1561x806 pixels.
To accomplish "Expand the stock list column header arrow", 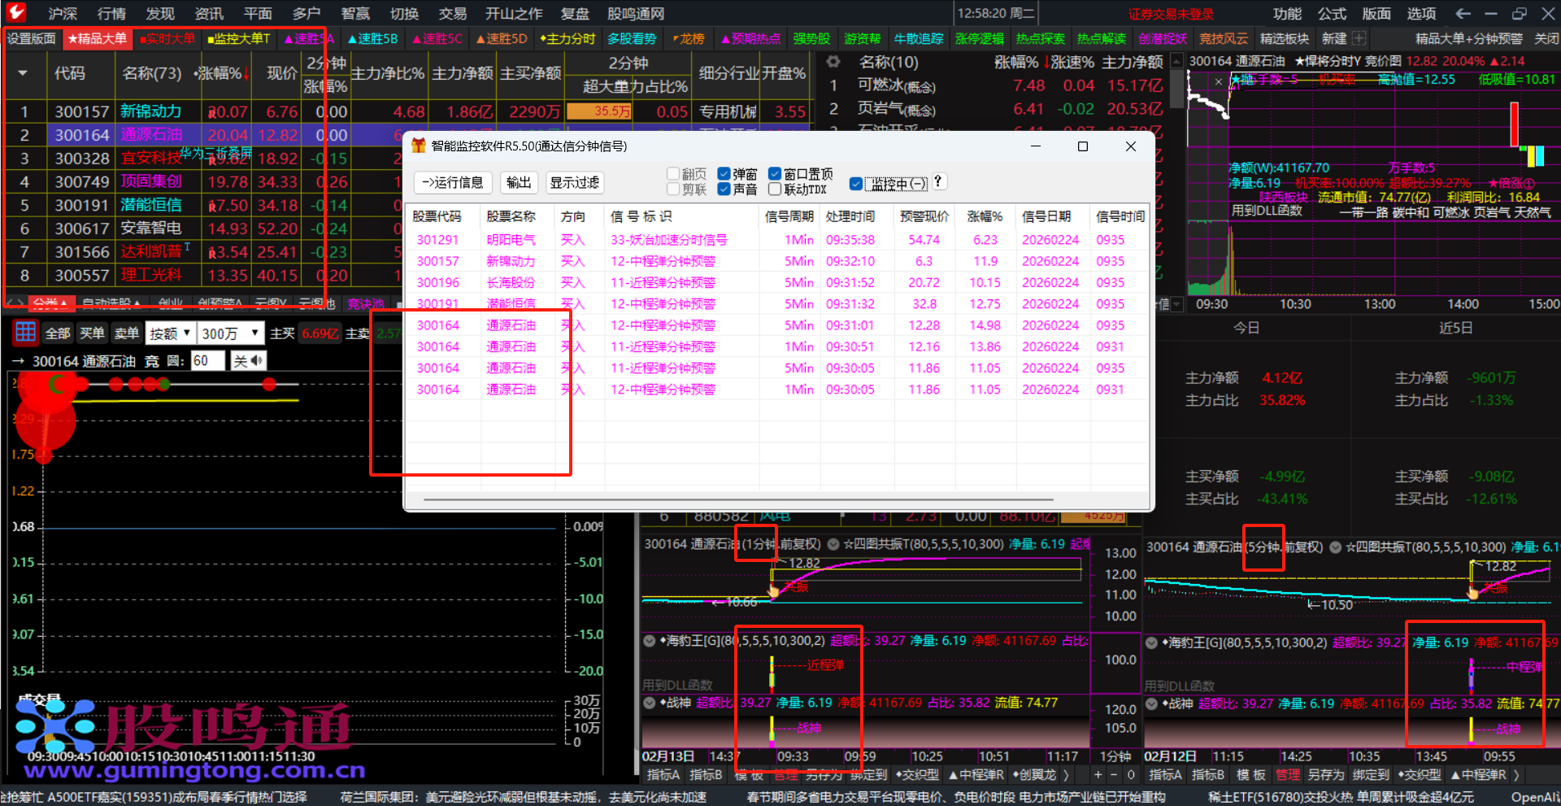I will [23, 73].
